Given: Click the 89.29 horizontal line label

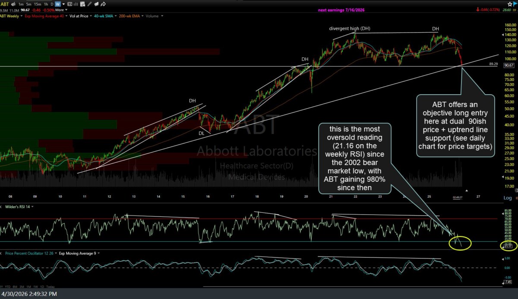Looking at the screenshot, I should 493,64.
